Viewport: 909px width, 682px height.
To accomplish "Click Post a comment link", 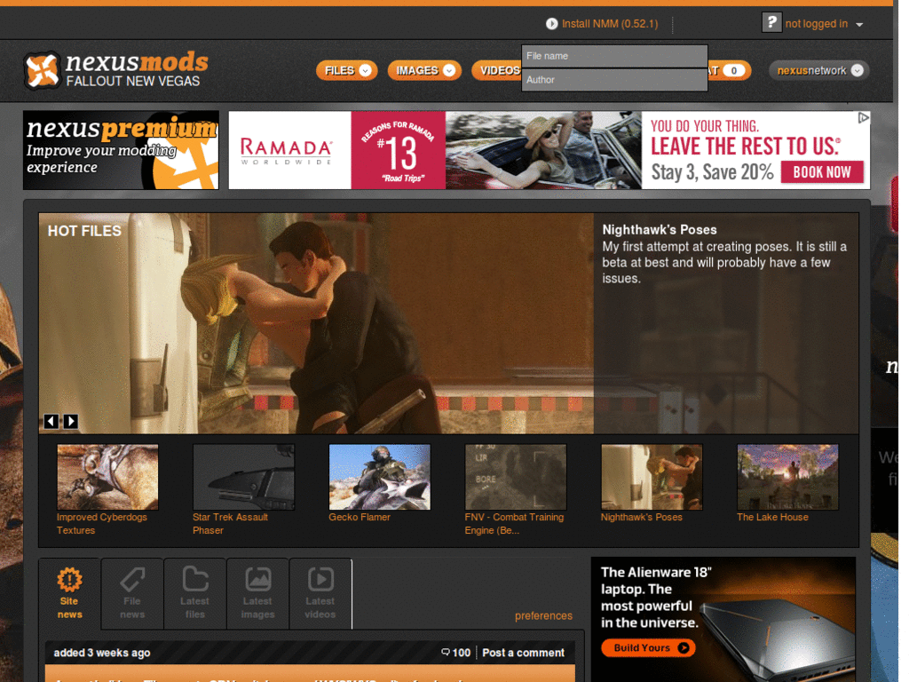I will click(x=523, y=653).
